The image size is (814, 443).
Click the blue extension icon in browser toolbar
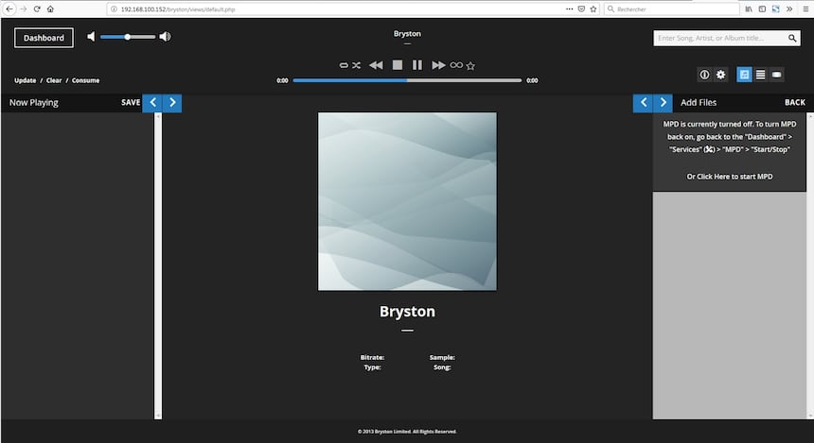click(775, 9)
